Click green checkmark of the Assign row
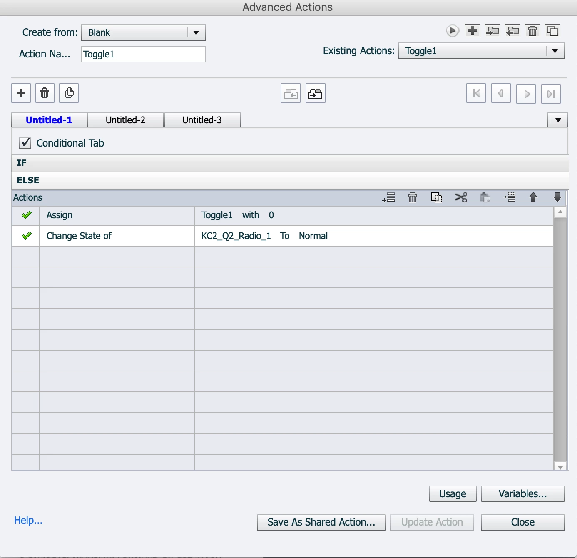The height and width of the screenshot is (558, 577). pyautogui.click(x=26, y=215)
